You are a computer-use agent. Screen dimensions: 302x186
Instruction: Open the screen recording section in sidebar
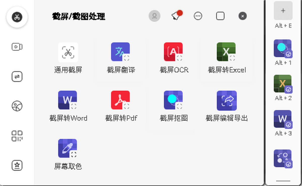point(17,47)
